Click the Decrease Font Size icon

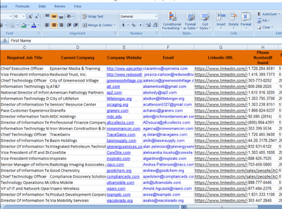point(36,16)
